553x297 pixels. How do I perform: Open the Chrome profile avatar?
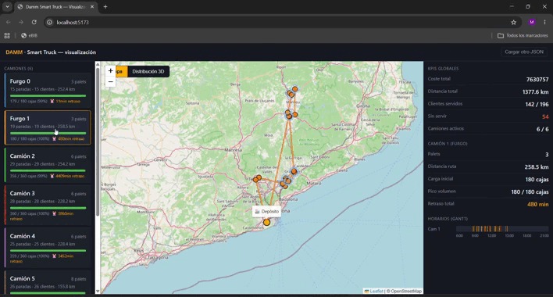pos(532,22)
